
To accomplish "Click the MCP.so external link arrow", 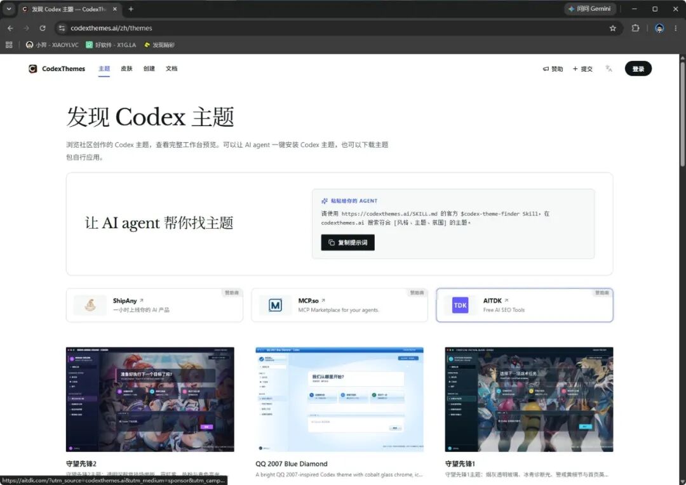I will 323,301.
